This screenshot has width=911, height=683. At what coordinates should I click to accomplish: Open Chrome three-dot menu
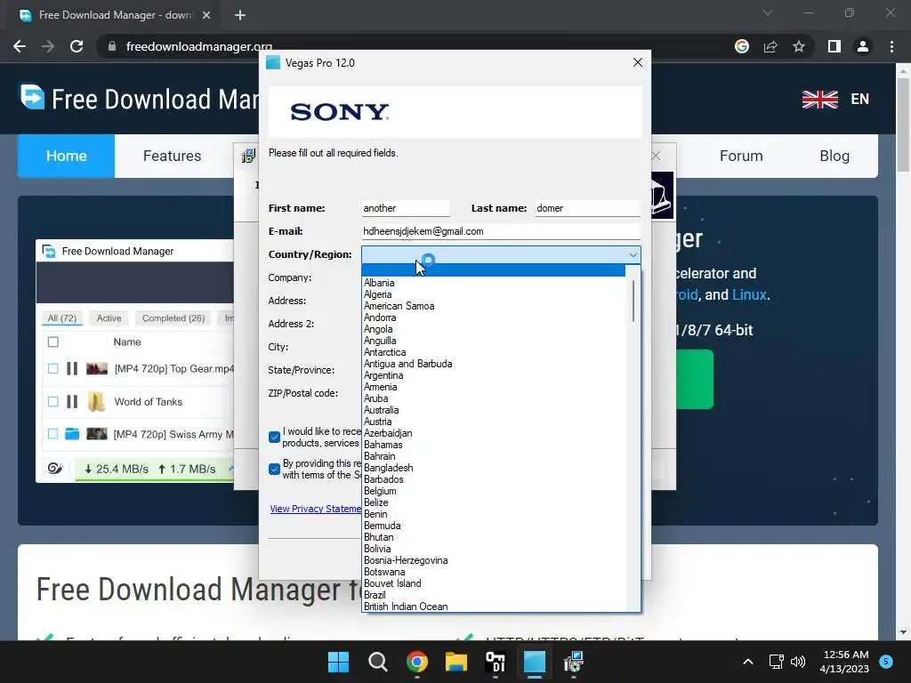point(891,46)
